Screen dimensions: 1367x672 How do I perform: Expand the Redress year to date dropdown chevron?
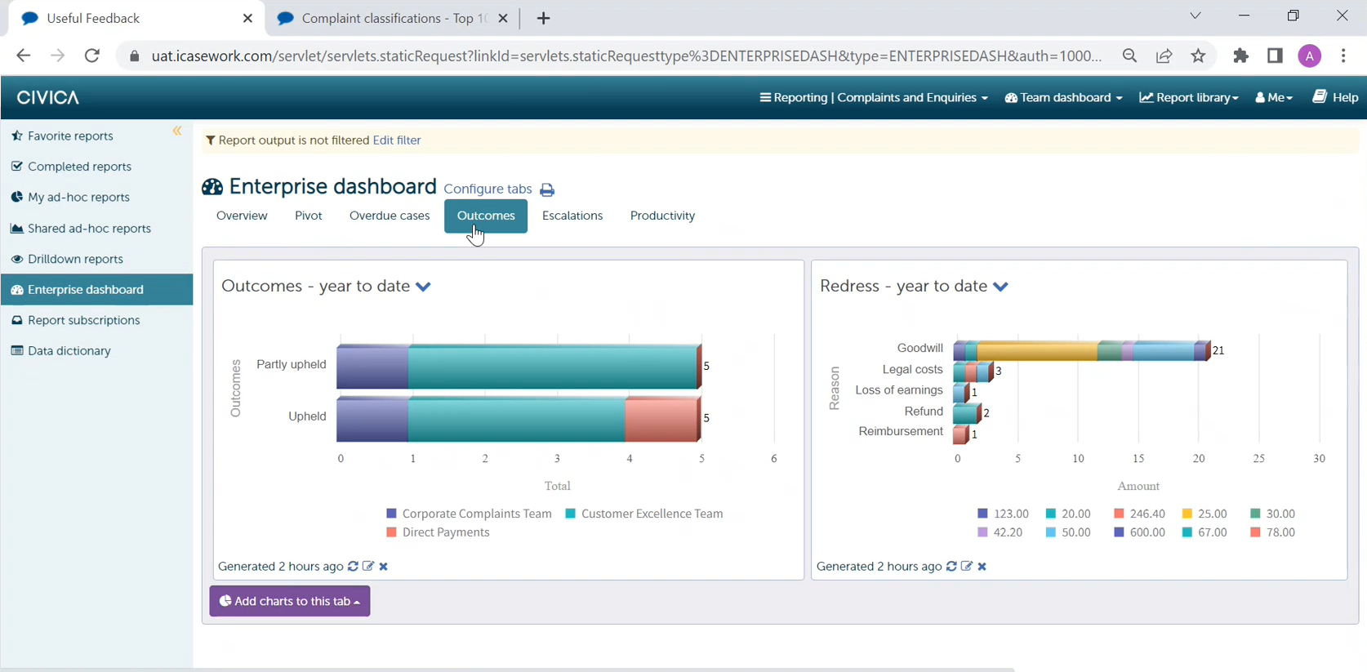tap(1000, 287)
